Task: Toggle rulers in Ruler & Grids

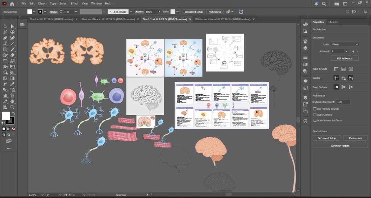Action: click(336, 69)
